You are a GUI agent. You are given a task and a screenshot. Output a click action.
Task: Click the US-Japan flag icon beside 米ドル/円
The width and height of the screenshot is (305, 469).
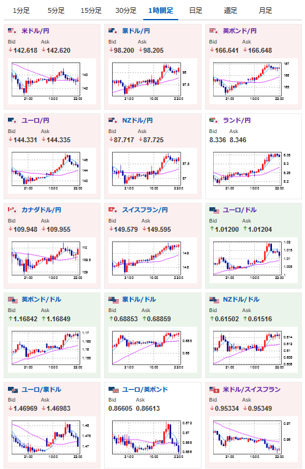(12, 31)
